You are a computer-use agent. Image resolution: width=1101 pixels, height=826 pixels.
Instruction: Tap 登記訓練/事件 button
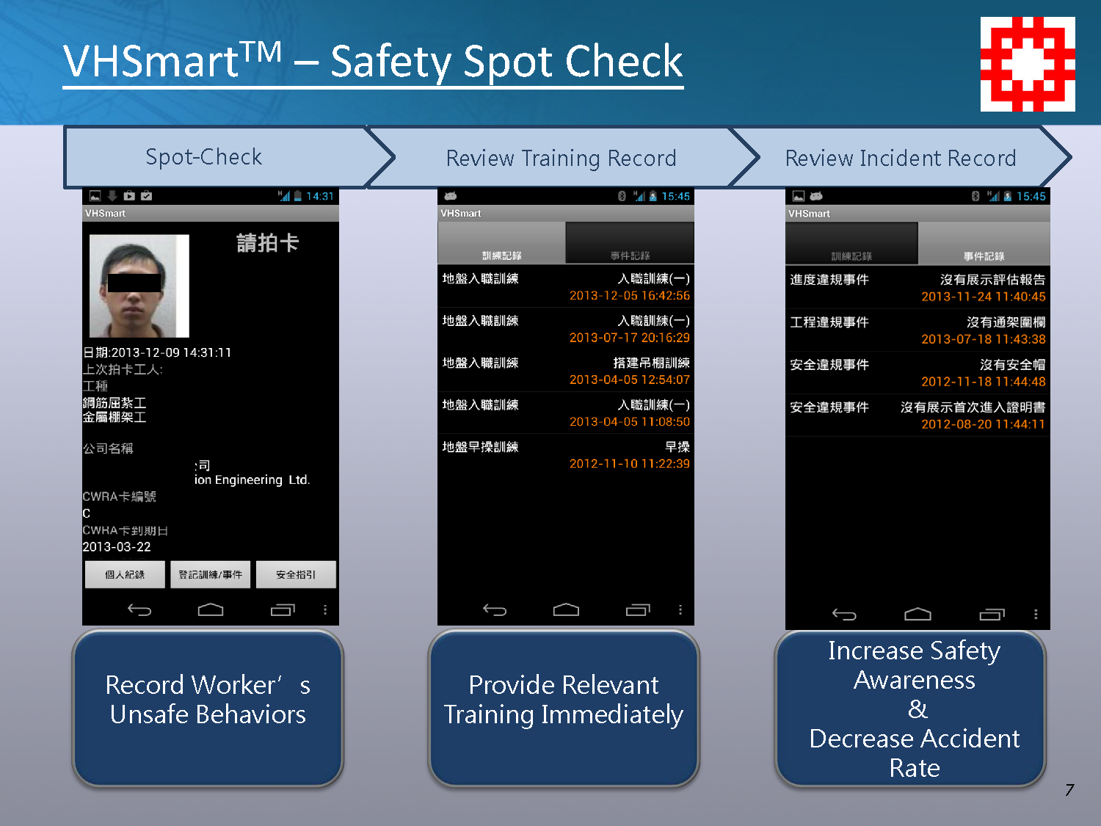tap(211, 574)
